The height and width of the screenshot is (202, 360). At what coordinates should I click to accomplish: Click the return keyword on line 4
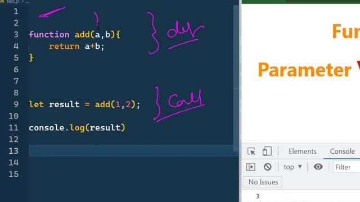pos(64,47)
